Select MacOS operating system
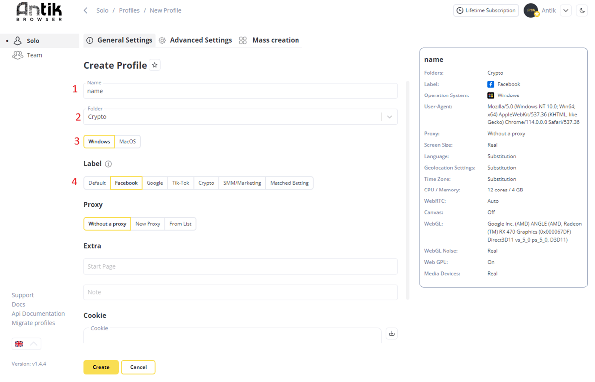 click(127, 142)
